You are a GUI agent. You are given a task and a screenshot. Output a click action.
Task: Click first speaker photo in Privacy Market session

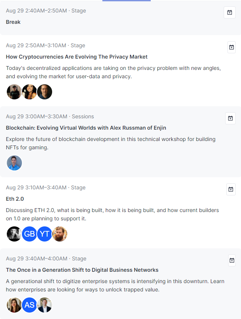coord(14,92)
